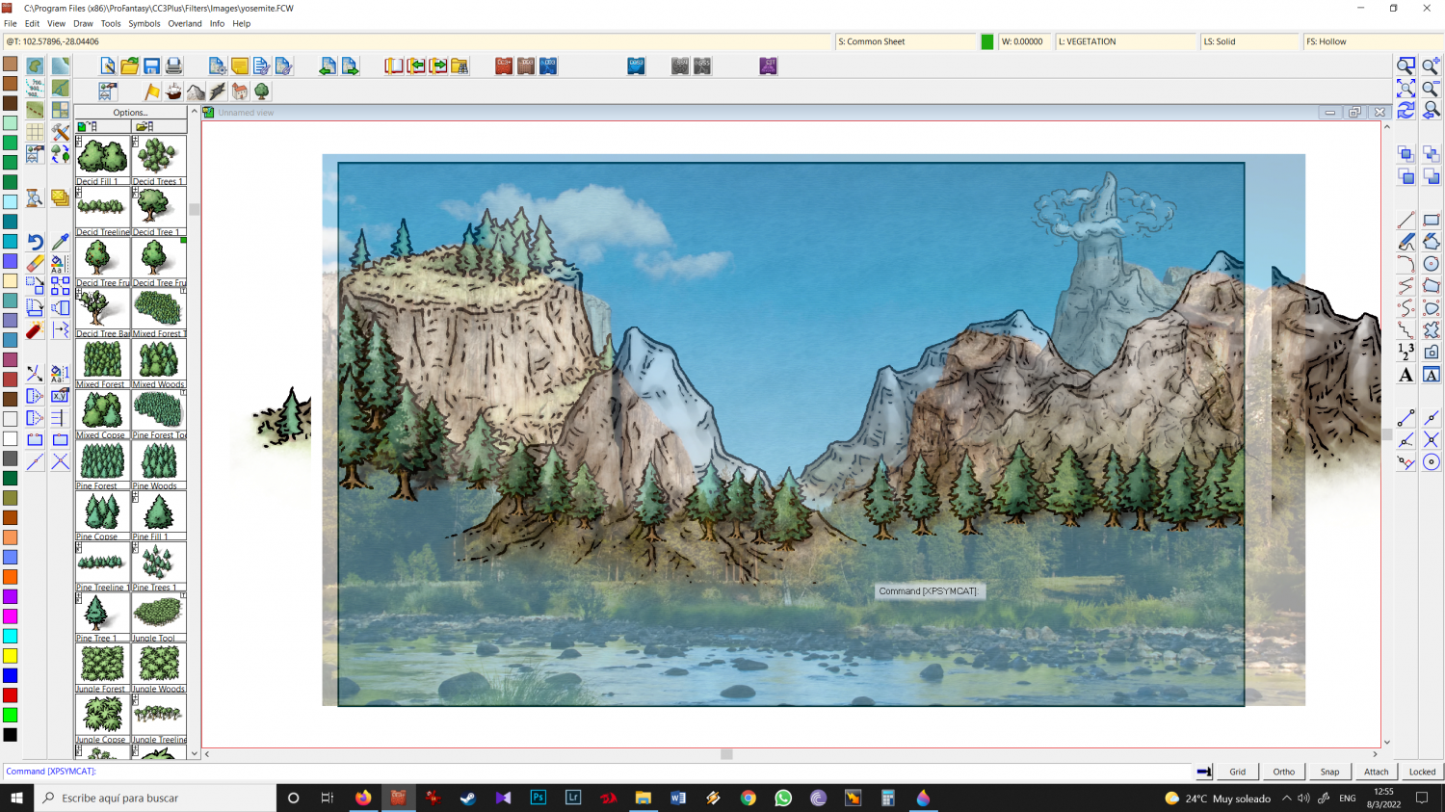This screenshot has height=812, width=1445.
Task: Open the Symbols menu
Action: pyautogui.click(x=144, y=23)
